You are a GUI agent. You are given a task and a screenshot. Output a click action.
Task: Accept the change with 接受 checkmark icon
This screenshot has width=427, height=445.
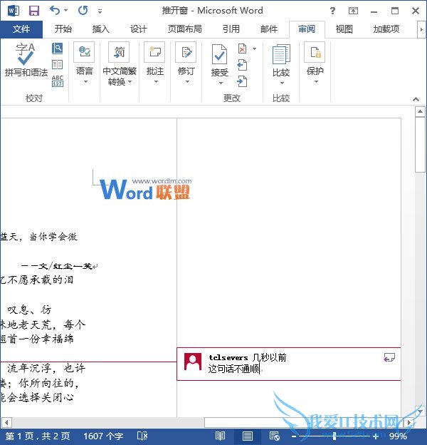(219, 56)
